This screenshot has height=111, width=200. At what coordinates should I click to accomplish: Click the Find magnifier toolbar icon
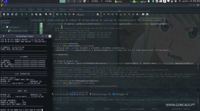click(x=46, y=15)
